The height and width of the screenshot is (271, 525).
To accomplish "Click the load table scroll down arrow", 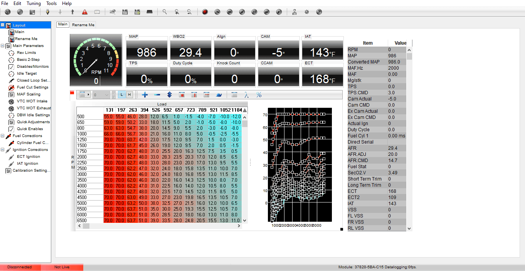I will [244, 221].
